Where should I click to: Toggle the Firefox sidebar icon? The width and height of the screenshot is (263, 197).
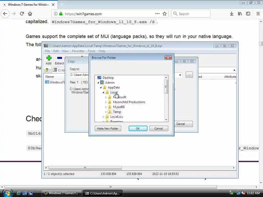pyautogui.click(x=248, y=14)
